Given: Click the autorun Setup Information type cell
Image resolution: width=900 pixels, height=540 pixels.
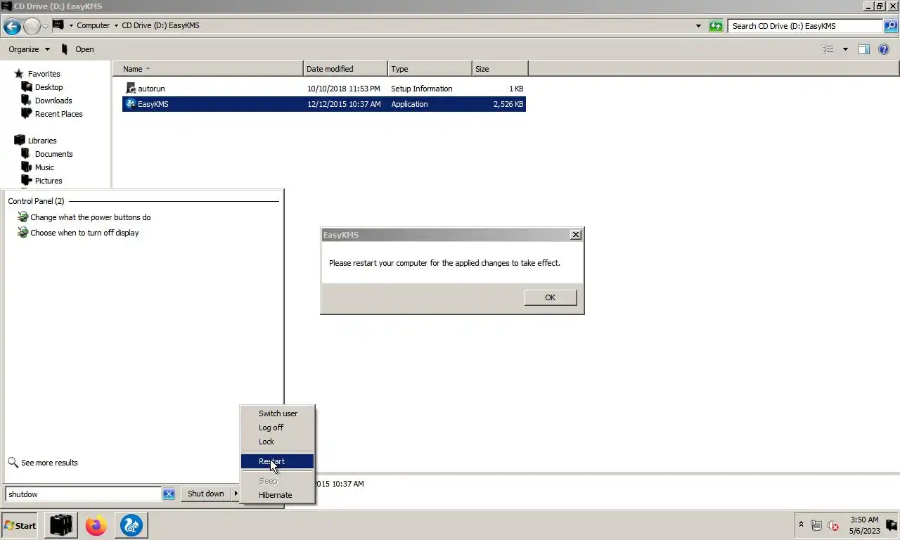Looking at the screenshot, I should coord(421,89).
